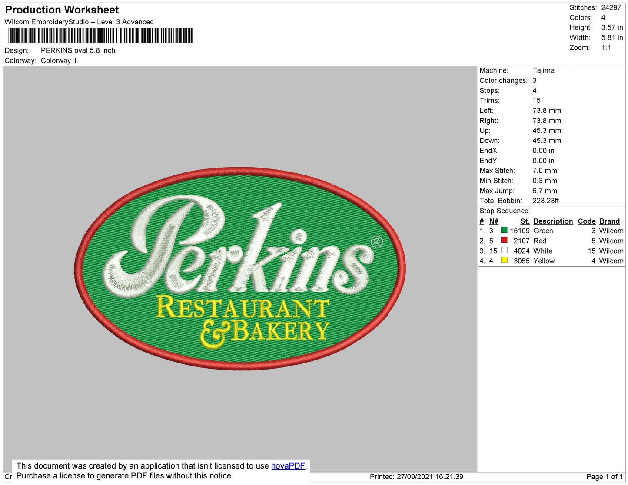Image resolution: width=628 pixels, height=485 pixels.
Task: Select the White color swatch in stop sequence
Action: 504,250
